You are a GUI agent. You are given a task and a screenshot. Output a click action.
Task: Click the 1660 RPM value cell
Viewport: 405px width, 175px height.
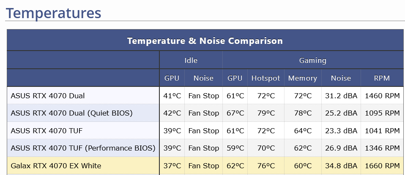(382, 166)
